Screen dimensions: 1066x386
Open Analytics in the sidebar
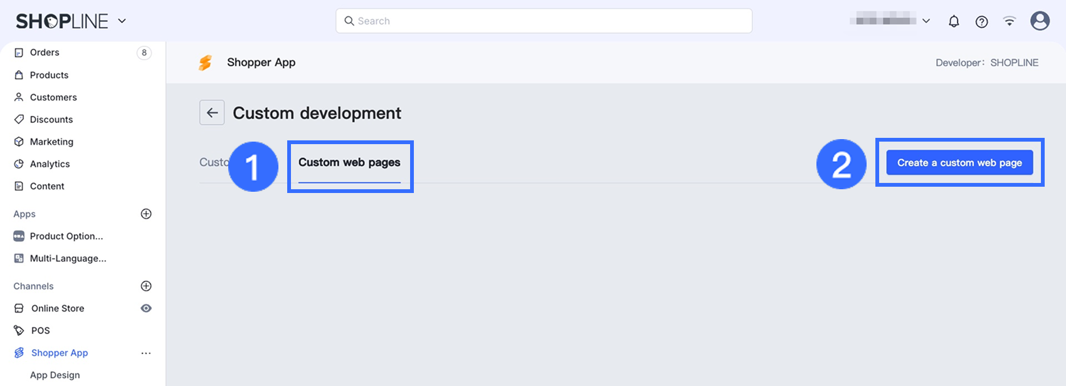click(x=50, y=164)
